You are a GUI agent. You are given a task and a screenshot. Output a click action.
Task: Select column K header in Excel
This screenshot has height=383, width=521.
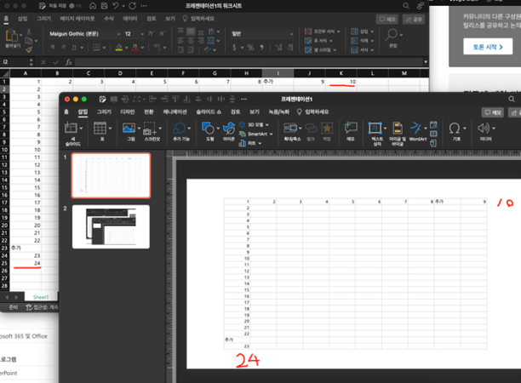341,73
